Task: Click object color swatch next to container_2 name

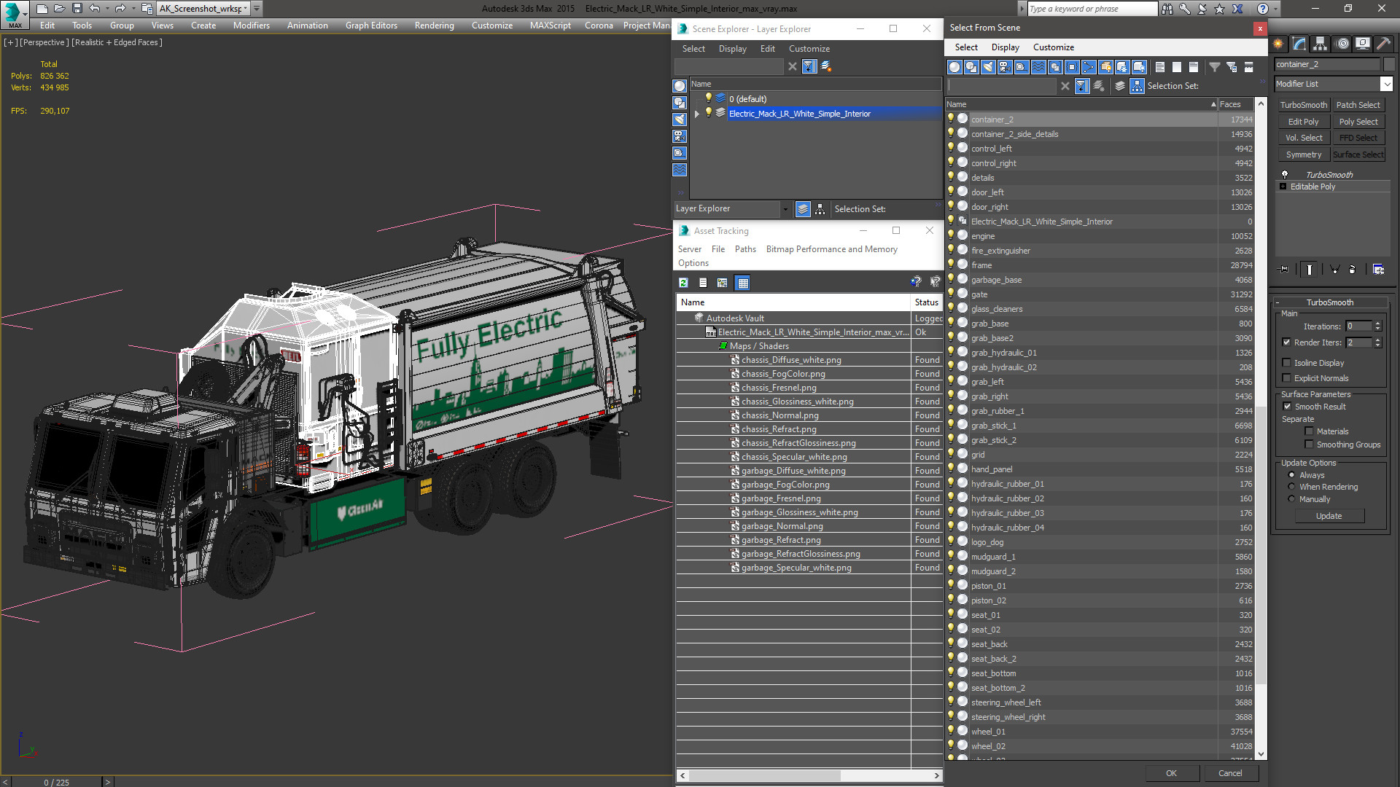Action: [1388, 64]
